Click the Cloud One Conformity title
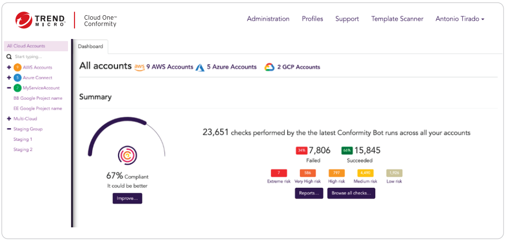This screenshot has height=241, width=506. tap(100, 21)
